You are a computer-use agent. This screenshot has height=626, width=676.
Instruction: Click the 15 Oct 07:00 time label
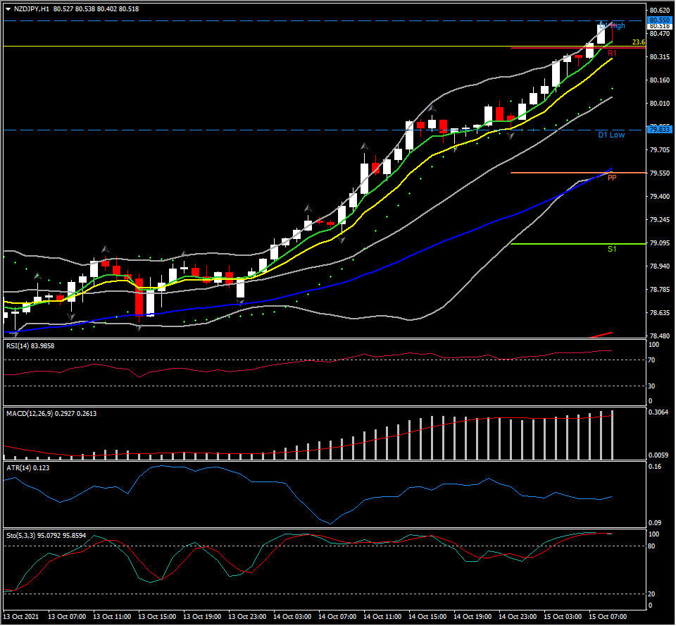tap(608, 616)
